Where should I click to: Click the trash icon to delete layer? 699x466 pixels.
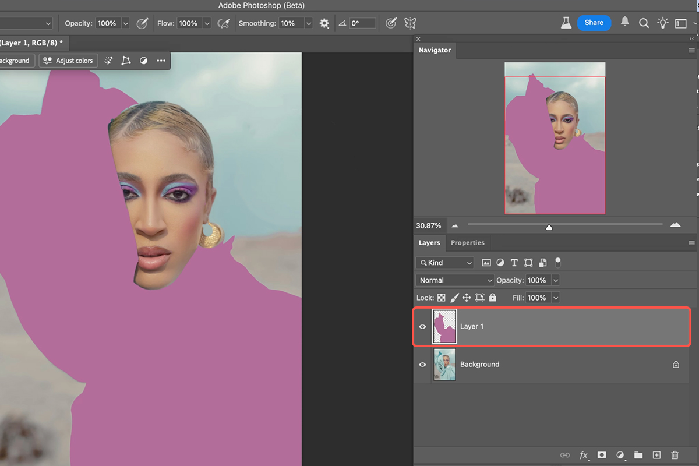[x=675, y=455]
